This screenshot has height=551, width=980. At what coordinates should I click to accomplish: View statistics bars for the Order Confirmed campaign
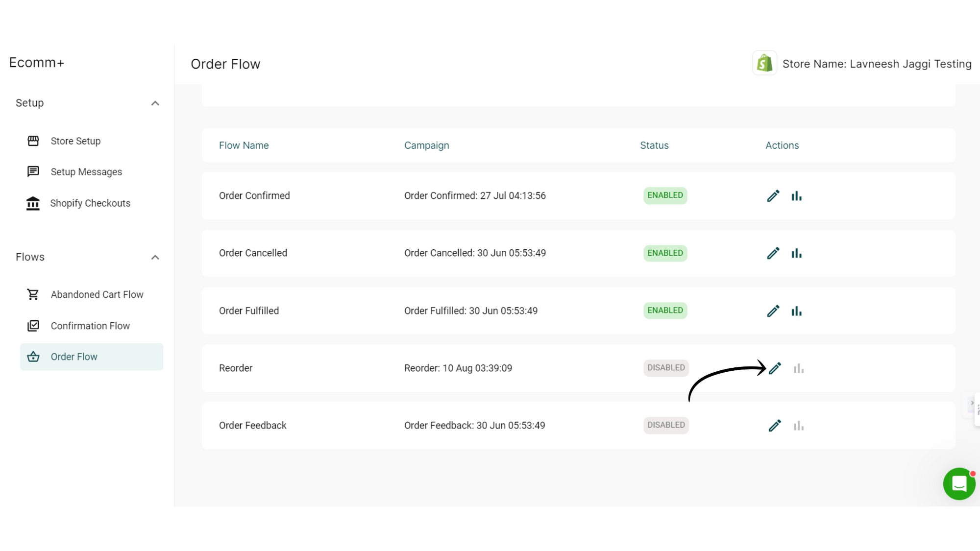[796, 195]
